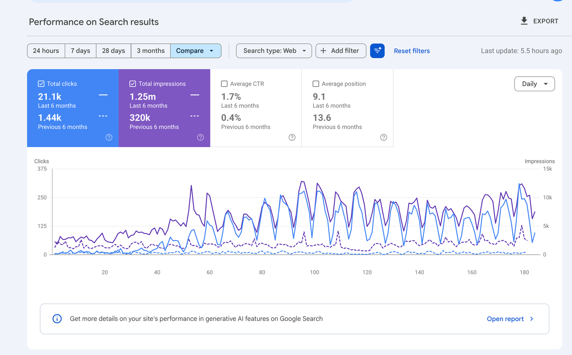Click the Clicks axis label
This screenshot has width=572, height=355.
[x=41, y=161]
